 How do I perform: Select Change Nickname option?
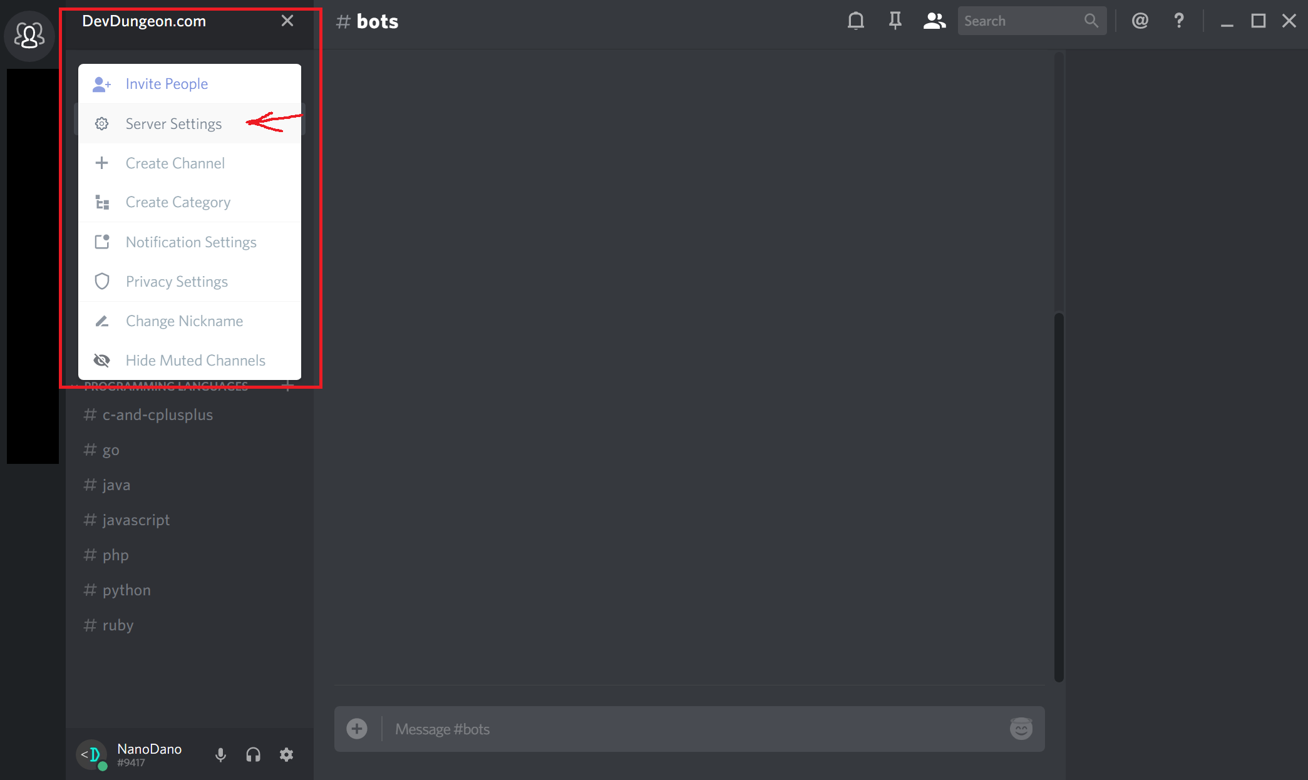(184, 321)
